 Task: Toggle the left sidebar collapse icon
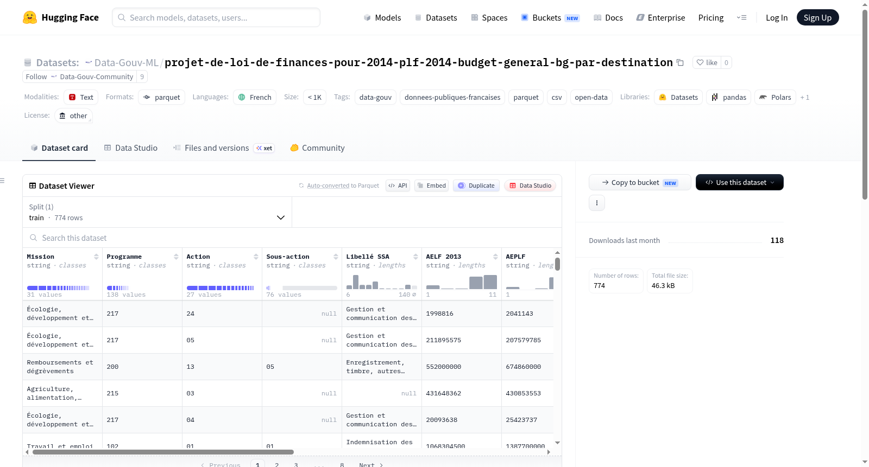(x=3, y=181)
